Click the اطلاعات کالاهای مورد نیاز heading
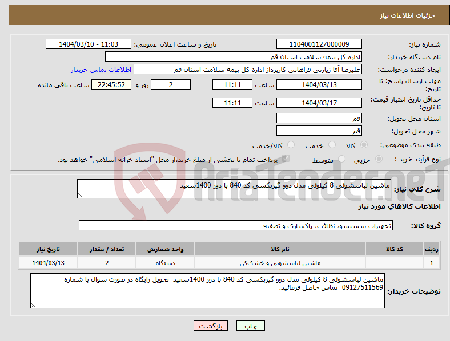Image resolution: width=450 pixels, height=341 pixels. point(399,206)
